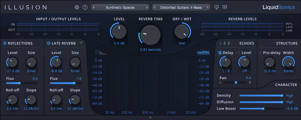Click the Late Reverb Flux value 7.6
301x120 pixels.
tap(79, 79)
